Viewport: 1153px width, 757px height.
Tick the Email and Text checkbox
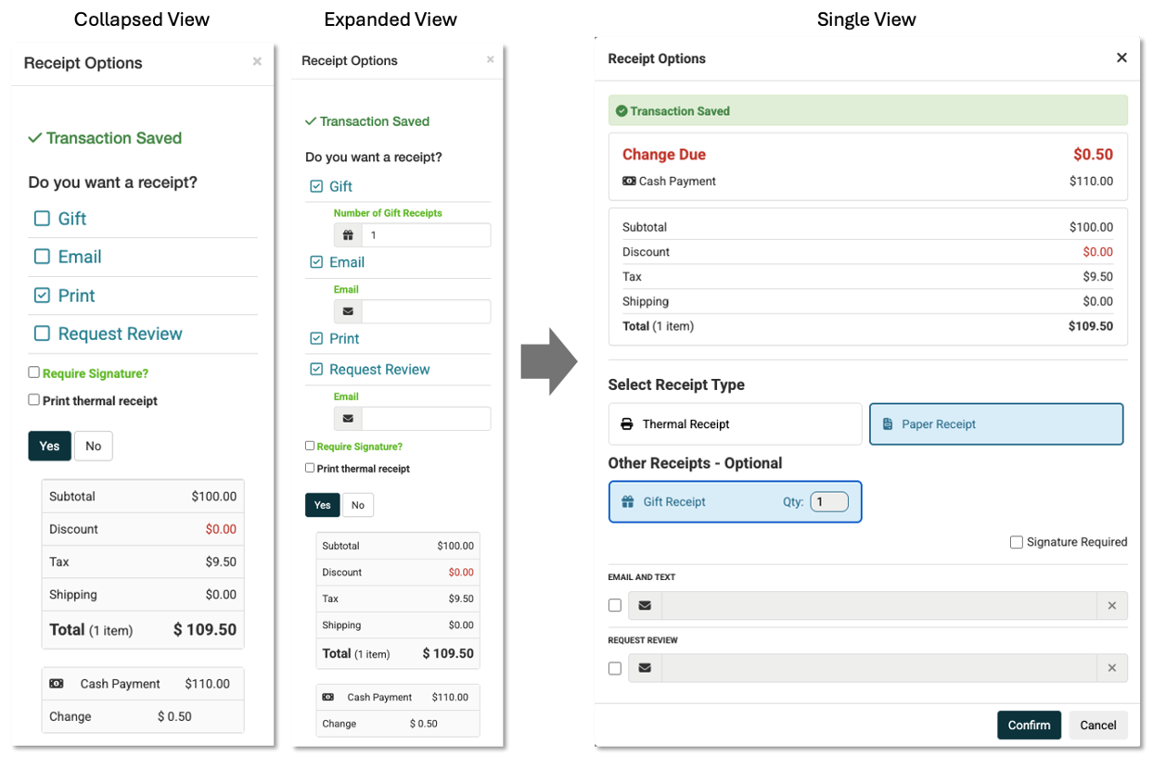(615, 606)
